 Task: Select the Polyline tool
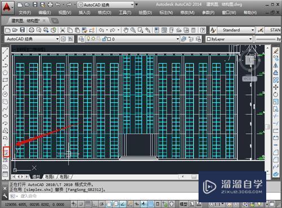click(5, 65)
